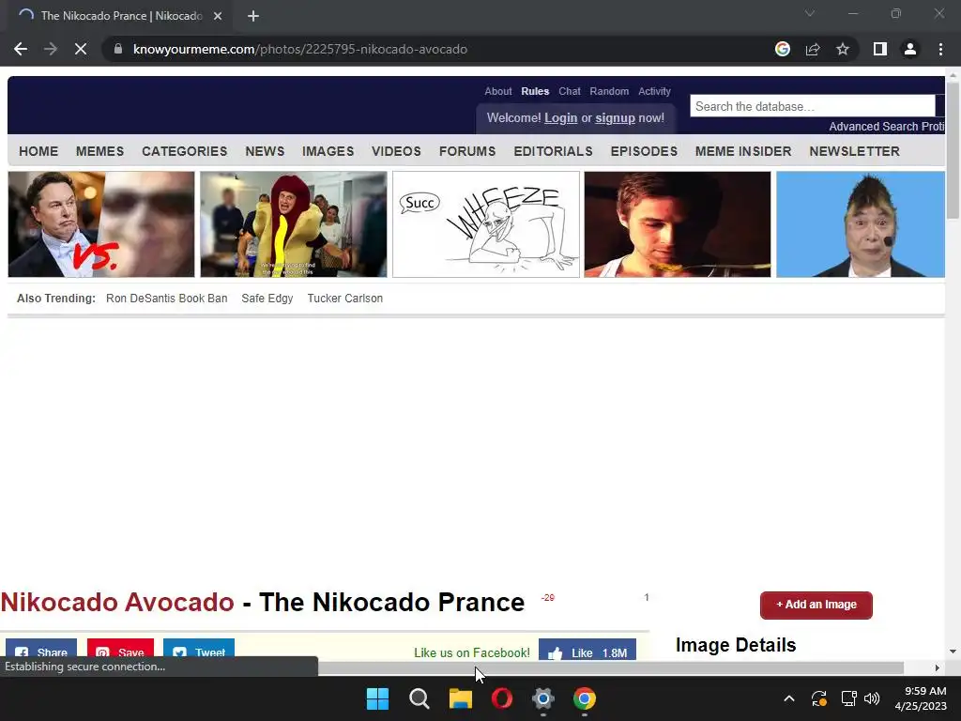This screenshot has height=721, width=961.
Task: Open the Activity link
Action: tap(654, 91)
